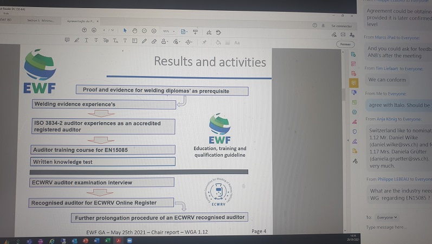This screenshot has height=244, width=432.
Task: Open Excel from the taskbar
Action: point(107,240)
